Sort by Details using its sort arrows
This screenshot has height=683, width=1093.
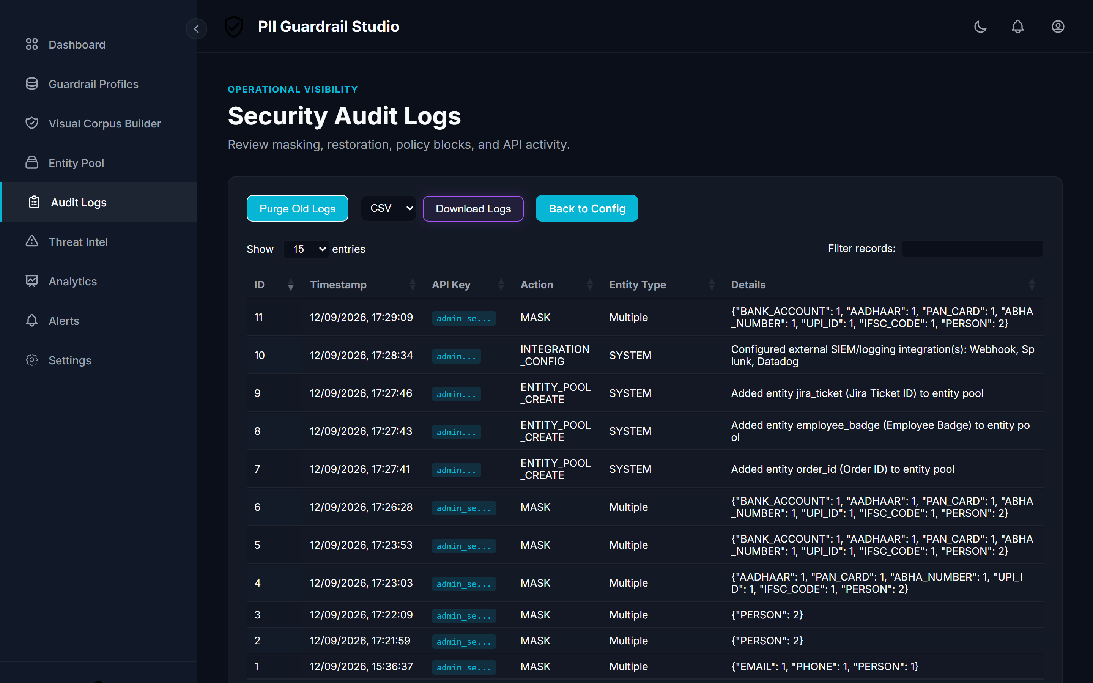click(1032, 285)
